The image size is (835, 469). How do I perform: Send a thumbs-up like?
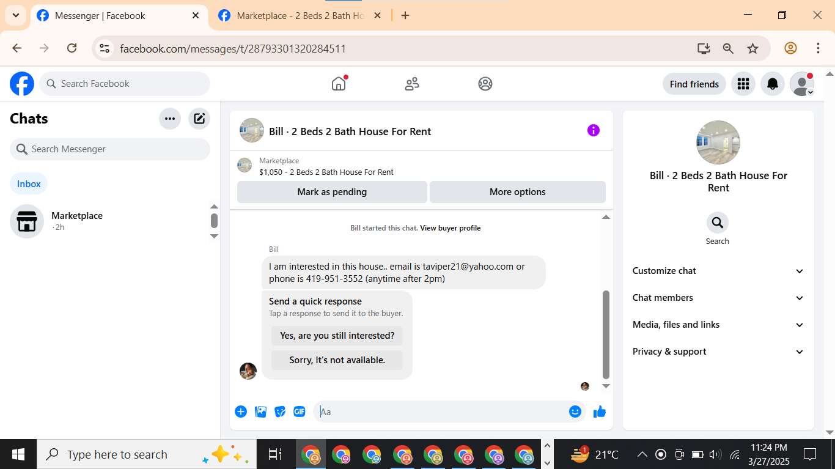[600, 412]
